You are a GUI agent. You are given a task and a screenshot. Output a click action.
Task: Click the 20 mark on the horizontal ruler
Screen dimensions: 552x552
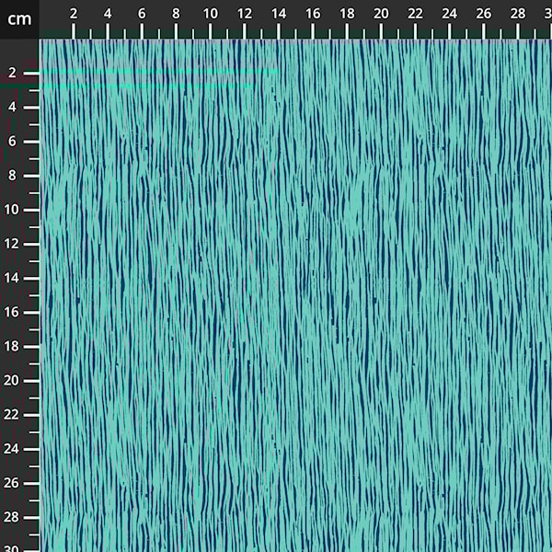pos(381,14)
